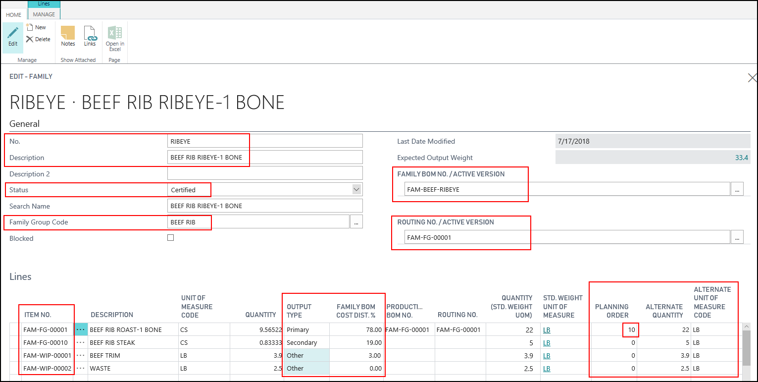This screenshot has width=758, height=382.
Task: Select item cell FAM-WIP-00001
Action: tap(47, 355)
